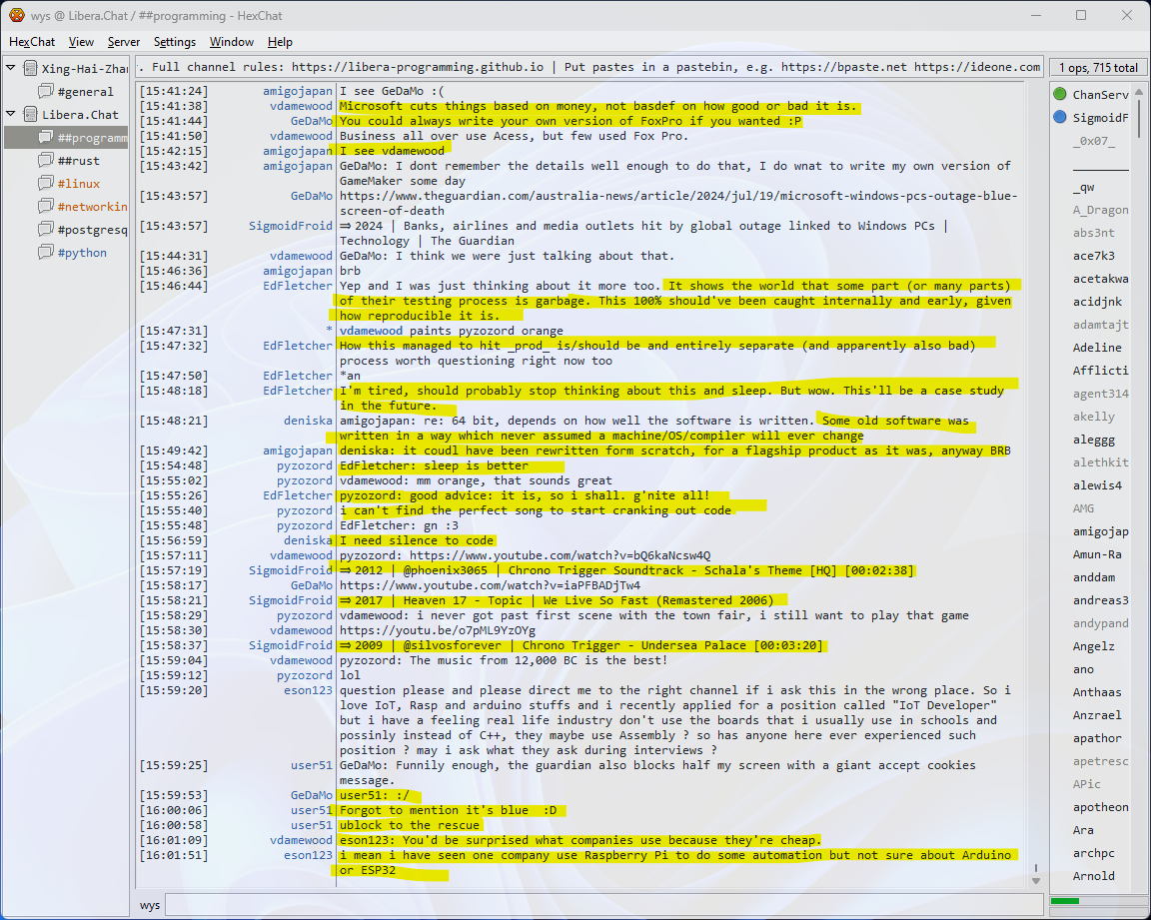Click the green lag meter bar
Screen dimensions: 1151x920
pyautogui.click(x=1065, y=902)
